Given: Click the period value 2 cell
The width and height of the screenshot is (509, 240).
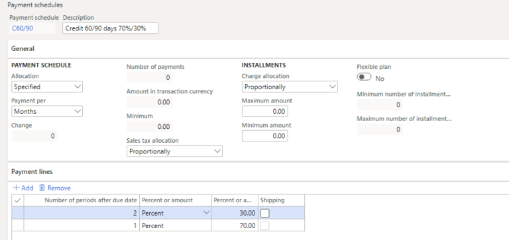Looking at the screenshot, I should (x=82, y=213).
